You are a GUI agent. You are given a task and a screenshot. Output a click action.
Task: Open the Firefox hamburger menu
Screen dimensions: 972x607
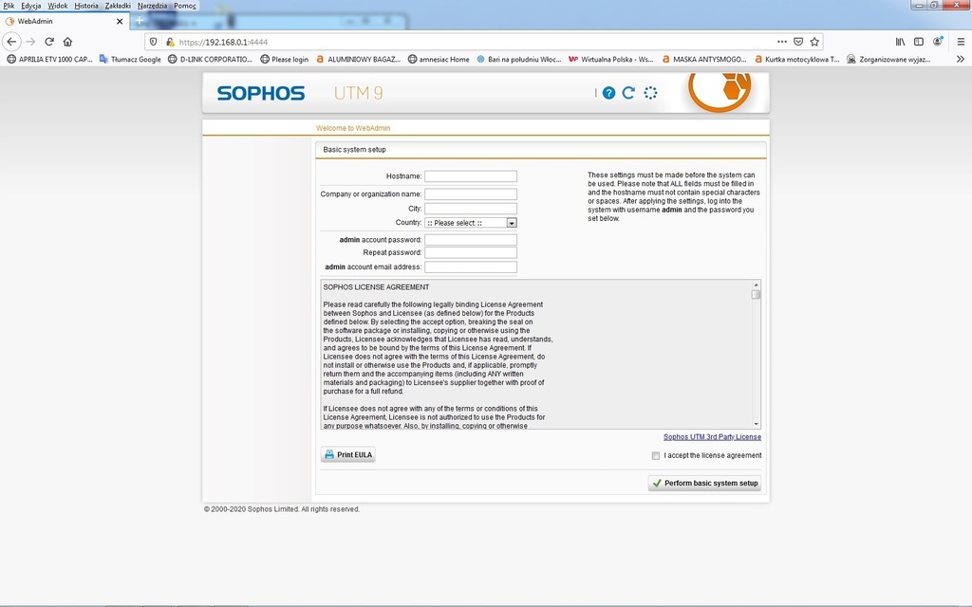(961, 42)
